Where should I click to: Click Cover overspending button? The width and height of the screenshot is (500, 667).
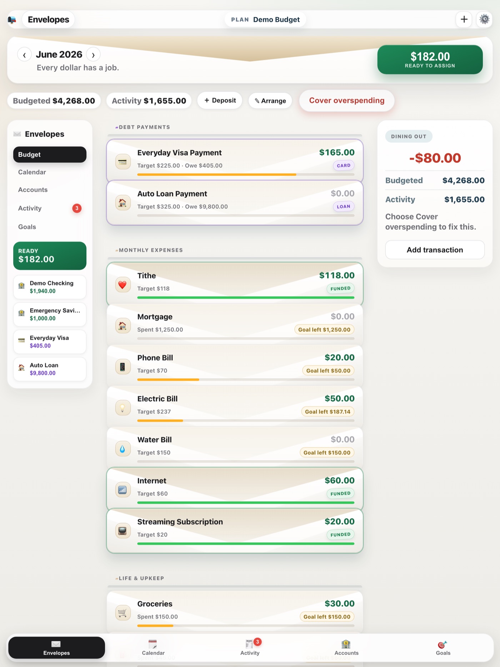click(x=347, y=100)
